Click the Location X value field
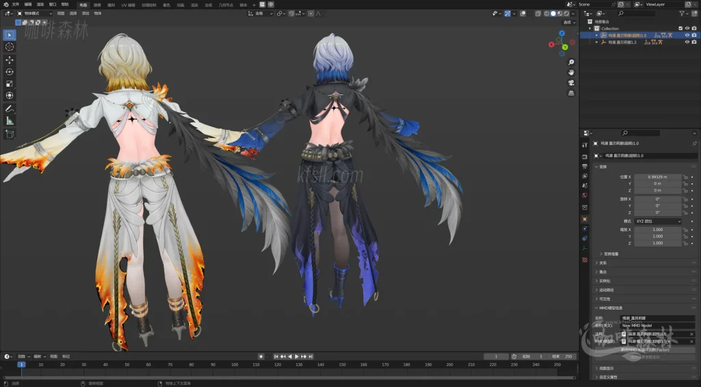This screenshot has height=387, width=701. (x=657, y=177)
